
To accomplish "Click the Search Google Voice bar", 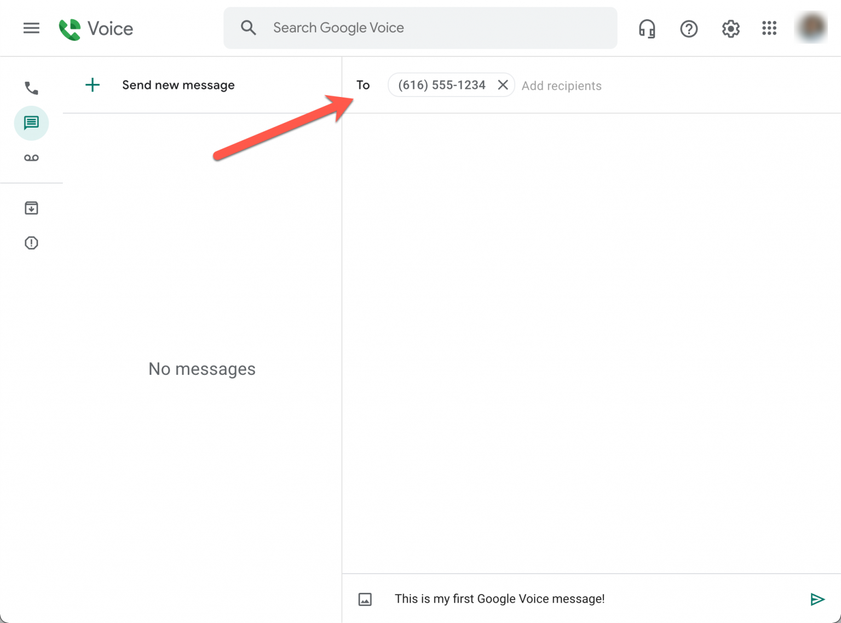I will (420, 27).
